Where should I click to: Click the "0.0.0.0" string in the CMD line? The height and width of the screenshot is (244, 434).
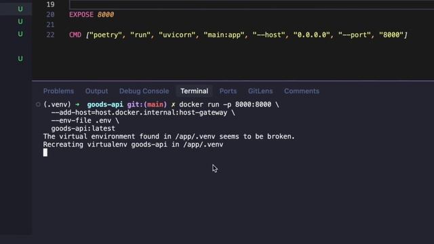[x=311, y=35]
